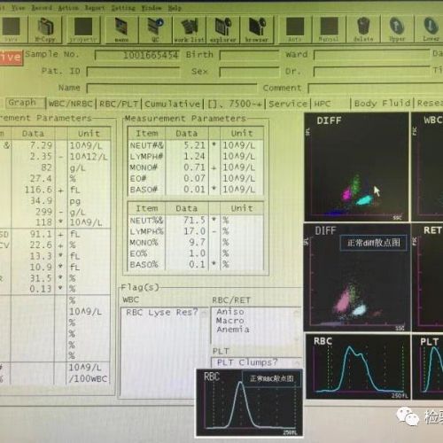Switch to the Cumulative tab
The width and height of the screenshot is (443, 443).
click(173, 104)
